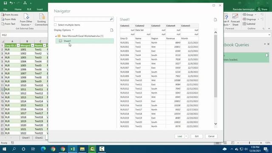The height and width of the screenshot is (153, 272).
Task: Open the Home ribbon tab
Action: pyautogui.click(x=18, y=9)
